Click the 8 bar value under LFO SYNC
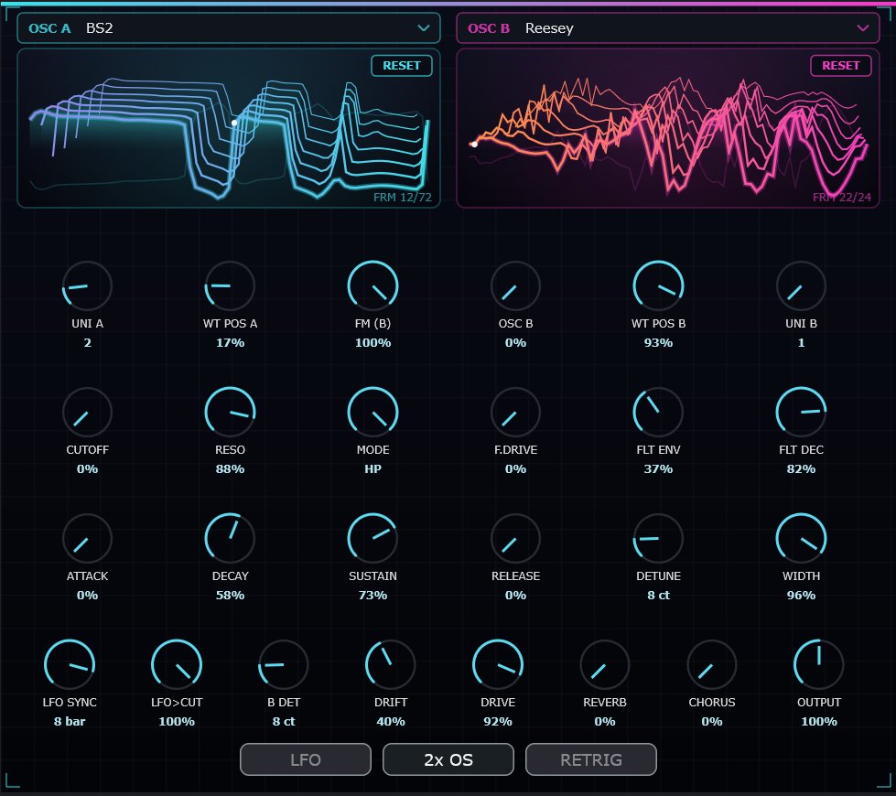The width and height of the screenshot is (896, 796). coord(70,722)
